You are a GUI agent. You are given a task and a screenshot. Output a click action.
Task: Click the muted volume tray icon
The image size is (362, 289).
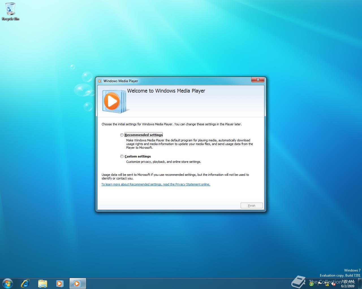click(333, 284)
